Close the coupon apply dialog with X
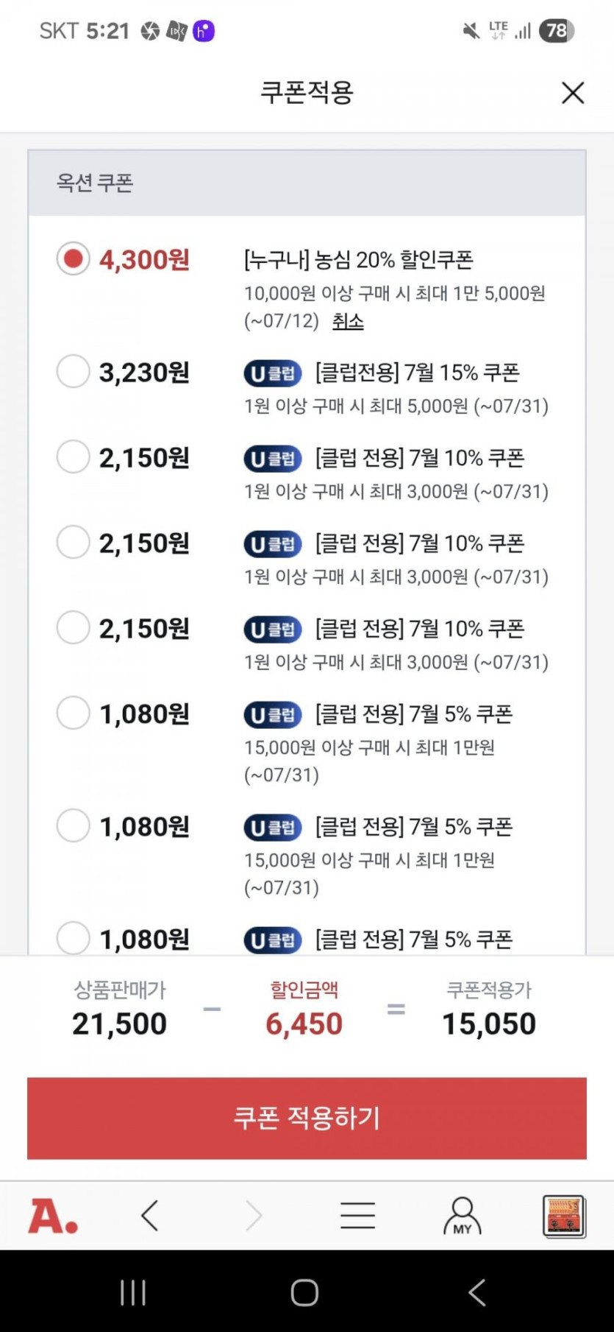 [572, 93]
